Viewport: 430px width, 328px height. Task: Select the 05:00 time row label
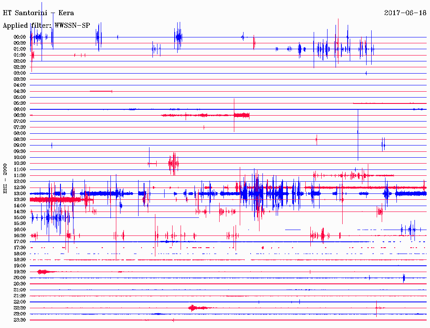20,97
